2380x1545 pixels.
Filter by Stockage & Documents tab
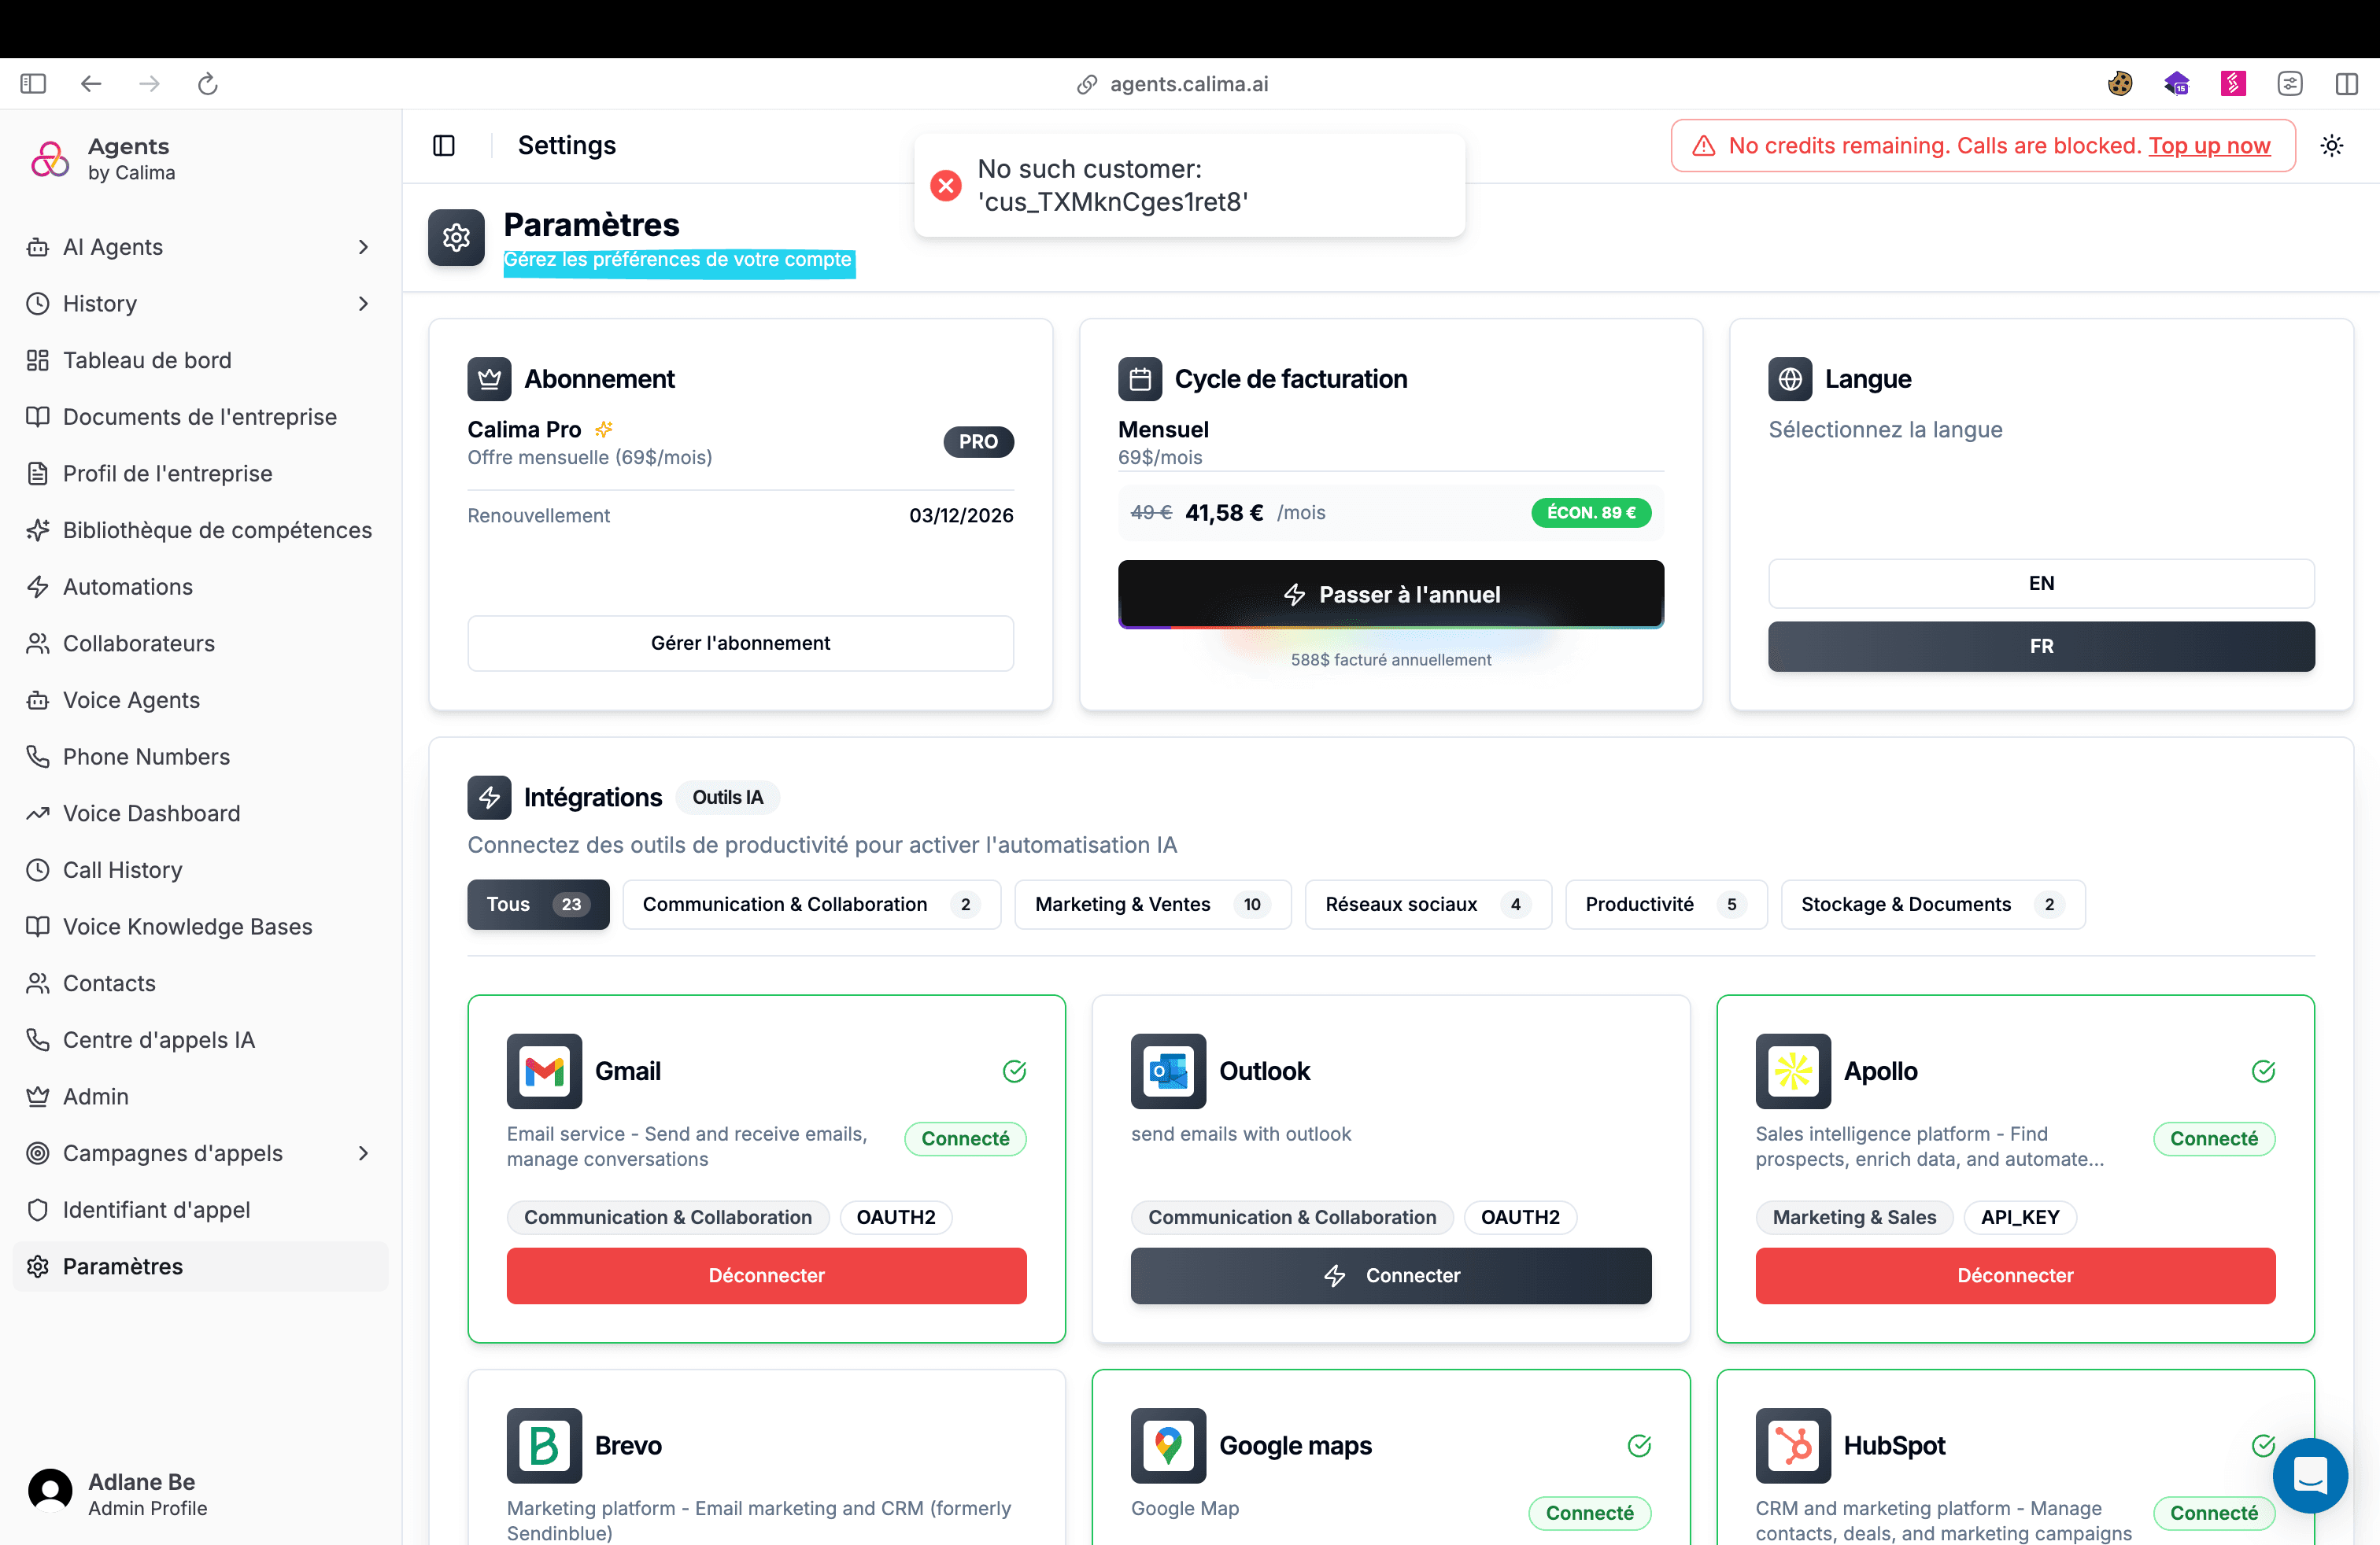1933,905
